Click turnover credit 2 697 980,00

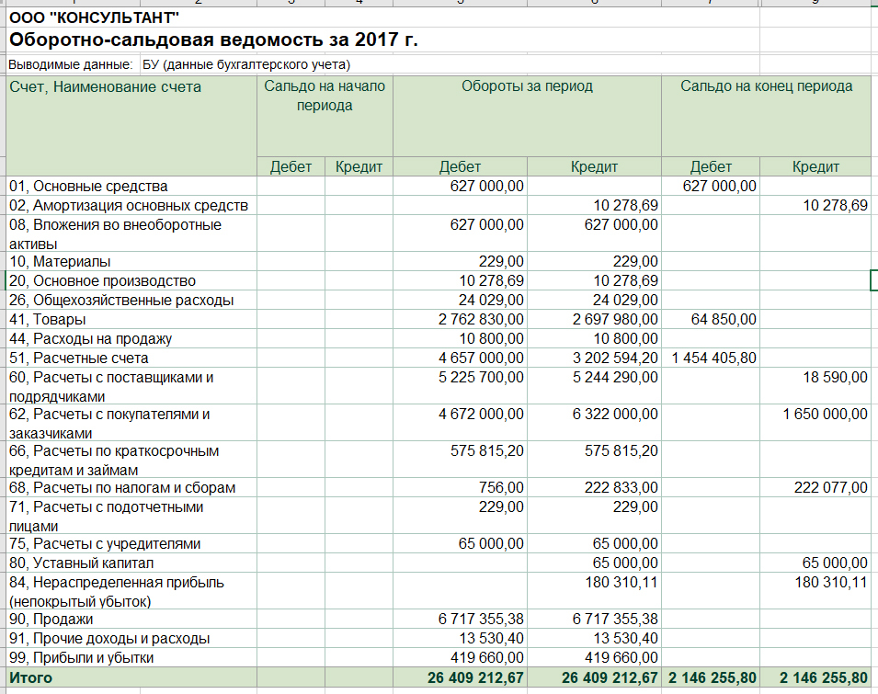pos(615,319)
